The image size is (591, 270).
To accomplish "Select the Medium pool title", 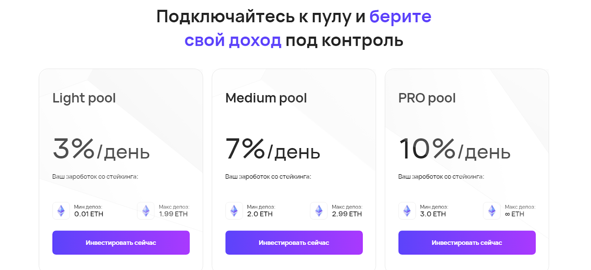I will (x=266, y=98).
